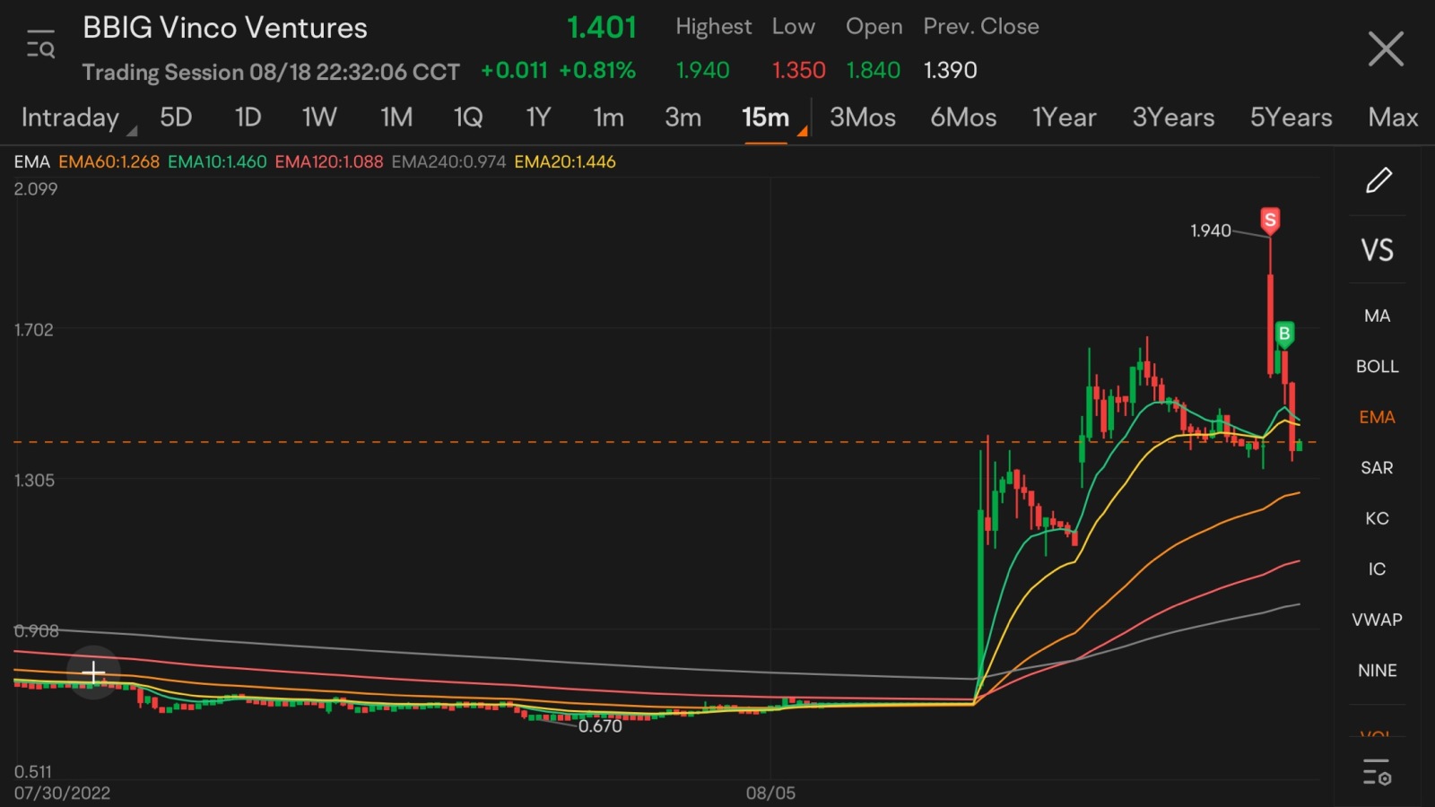Select the 6Mos range tab
Screen dimensions: 1435x807
click(x=963, y=117)
